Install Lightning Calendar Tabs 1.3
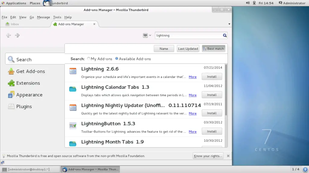309x173 pixels. [212, 95]
